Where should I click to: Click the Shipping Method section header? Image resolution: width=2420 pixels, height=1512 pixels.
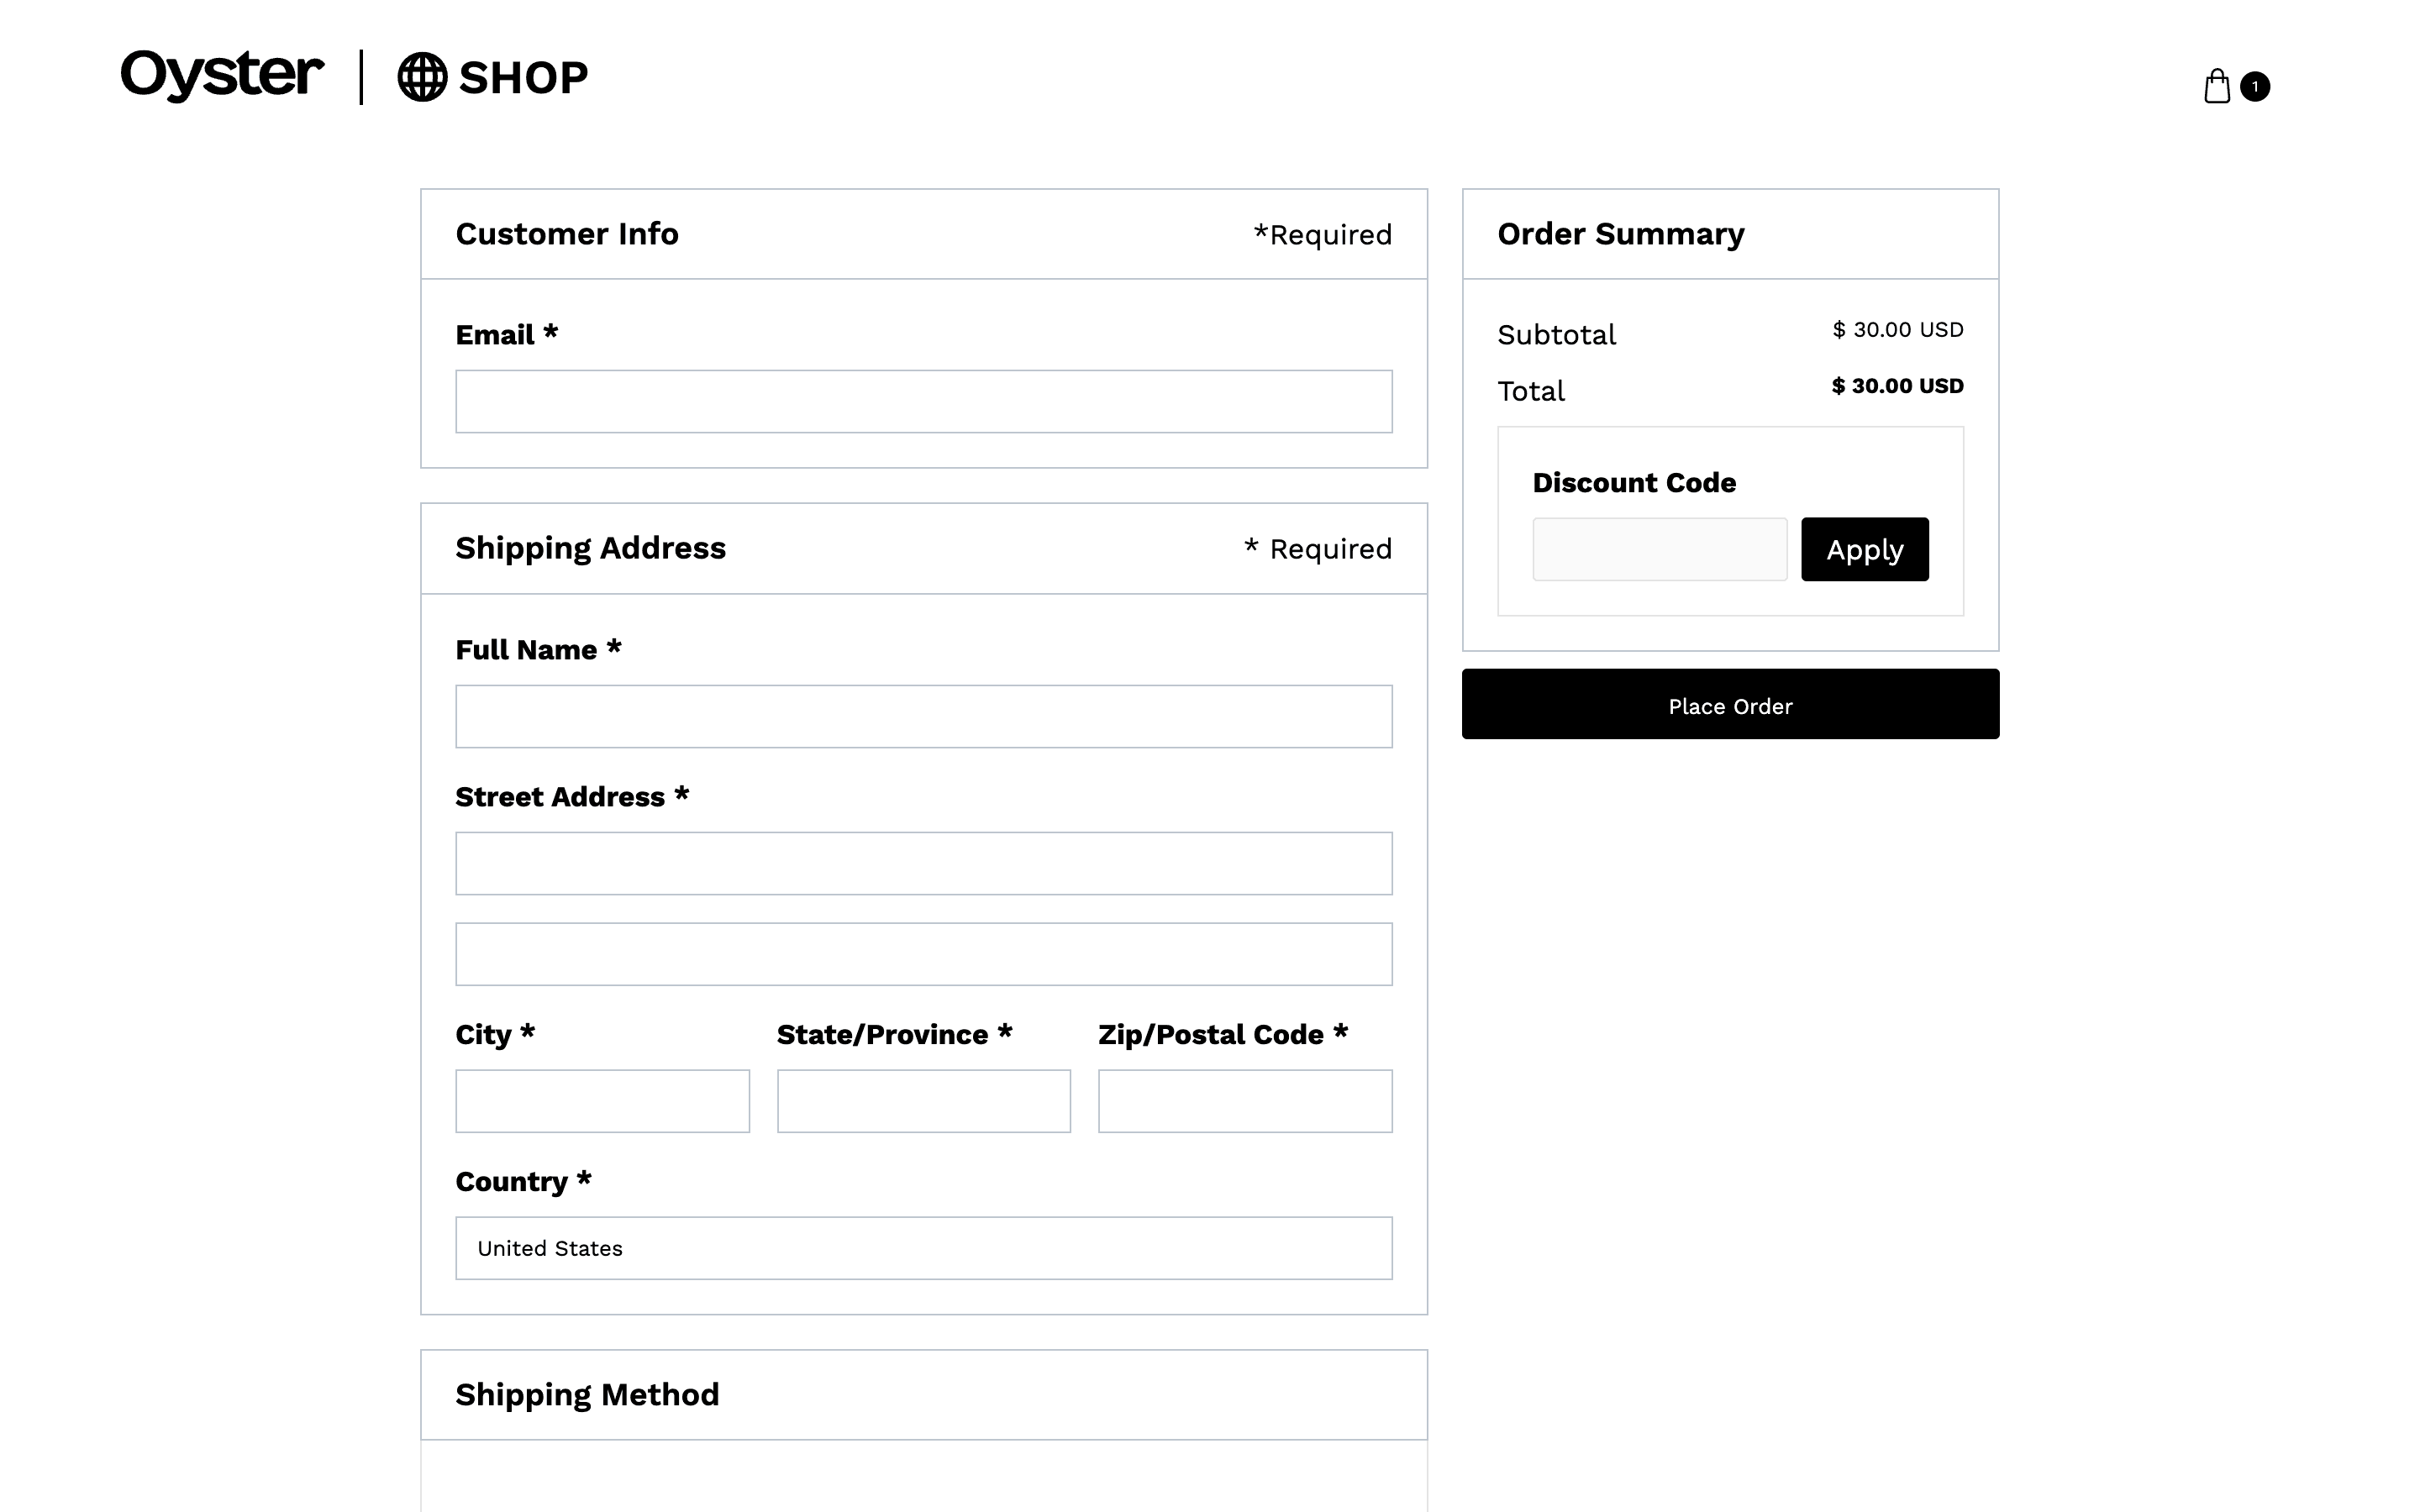coord(587,1395)
